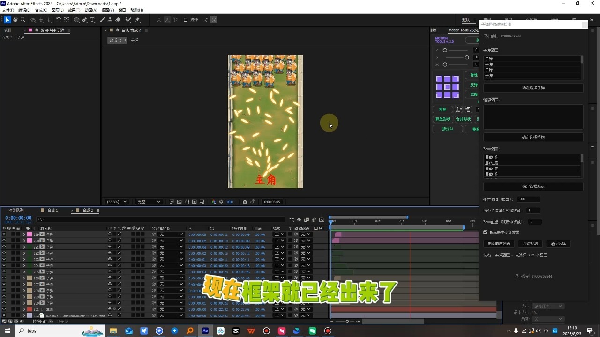600x337 pixels.
Task: Expand layer 289 子弹 properties
Action: [24, 234]
